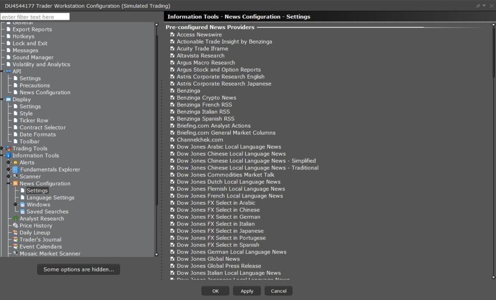Collapse the News Configuration node
This screenshot has height=300, width=496.
(9, 183)
